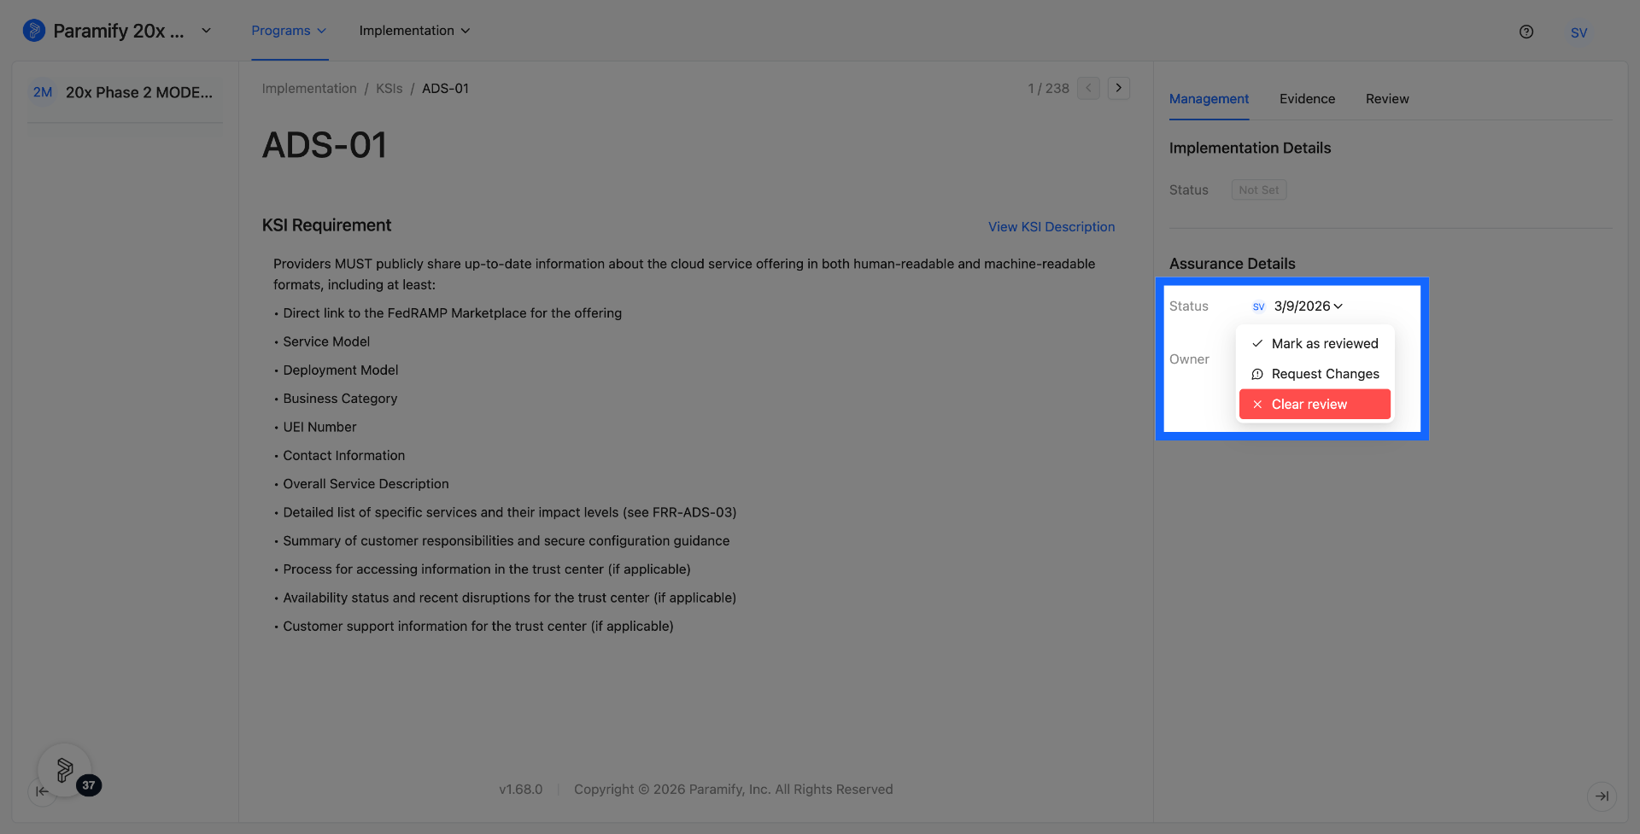The height and width of the screenshot is (834, 1640).
Task: Switch to the Evidence tab
Action: coord(1307,99)
